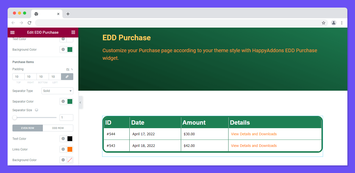Pick the orange Links Color swatch

point(70,149)
